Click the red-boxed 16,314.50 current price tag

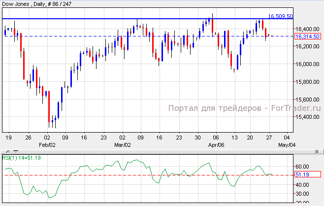click(308, 36)
